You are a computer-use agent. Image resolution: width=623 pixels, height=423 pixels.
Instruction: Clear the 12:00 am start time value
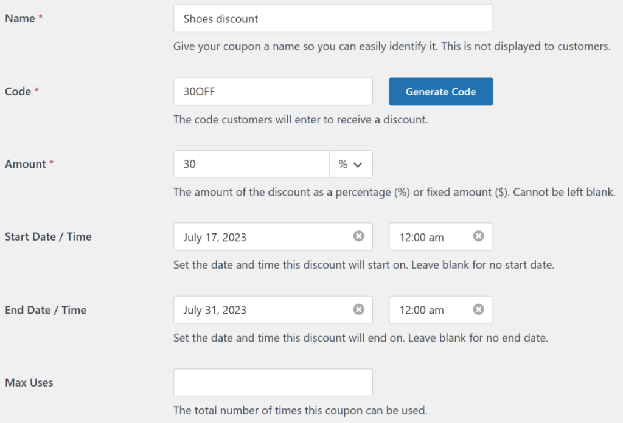[478, 236]
